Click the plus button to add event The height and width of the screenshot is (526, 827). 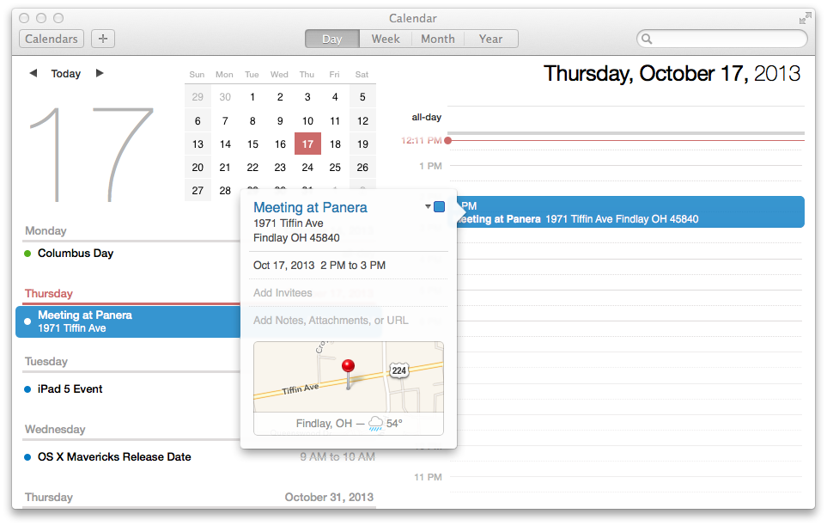click(x=103, y=39)
